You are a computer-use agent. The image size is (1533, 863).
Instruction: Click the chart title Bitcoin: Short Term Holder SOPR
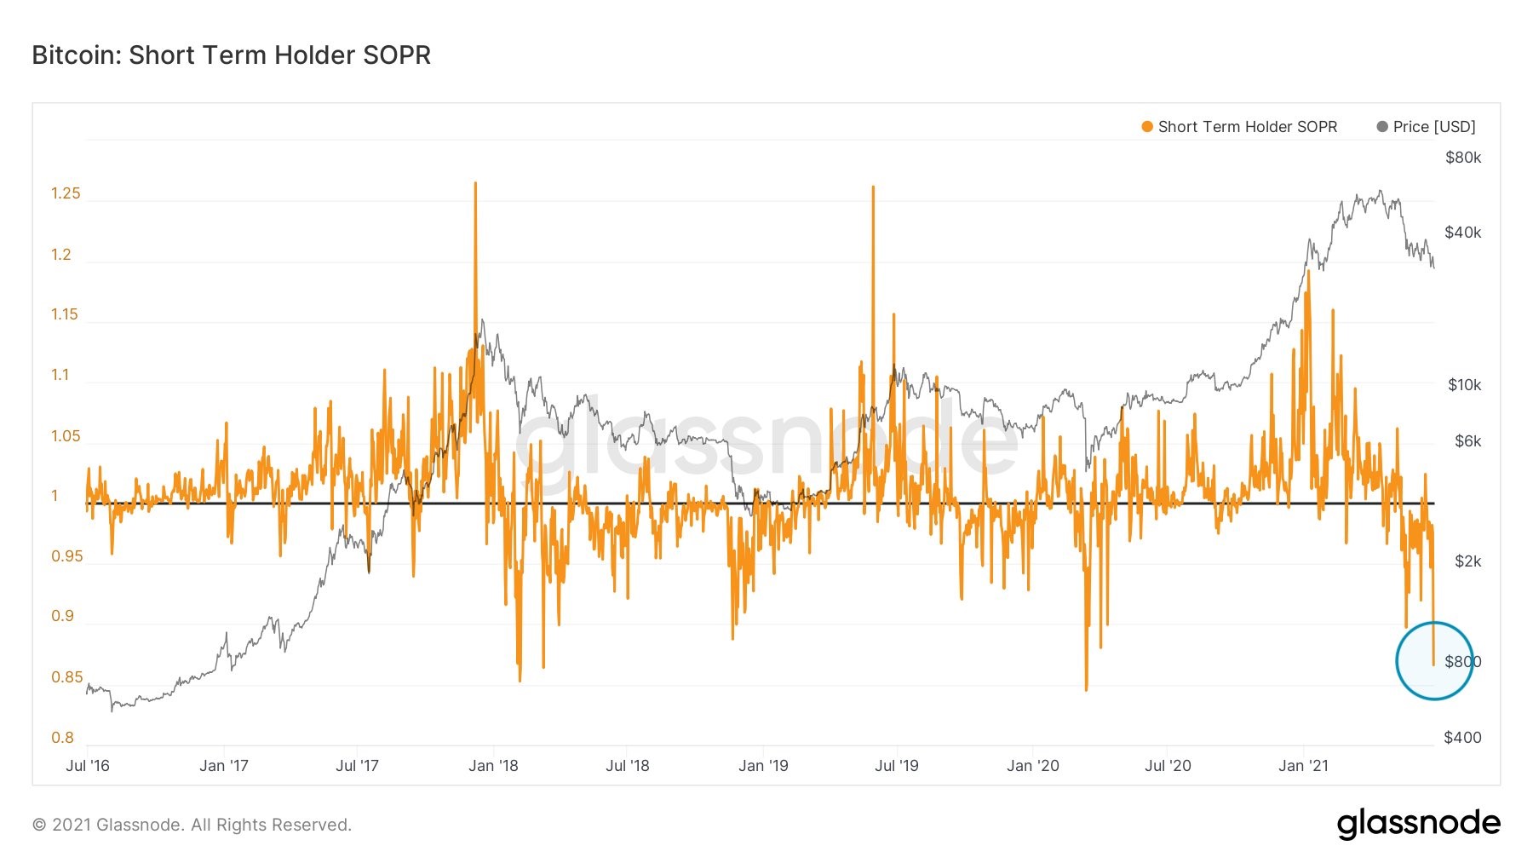pyautogui.click(x=232, y=55)
